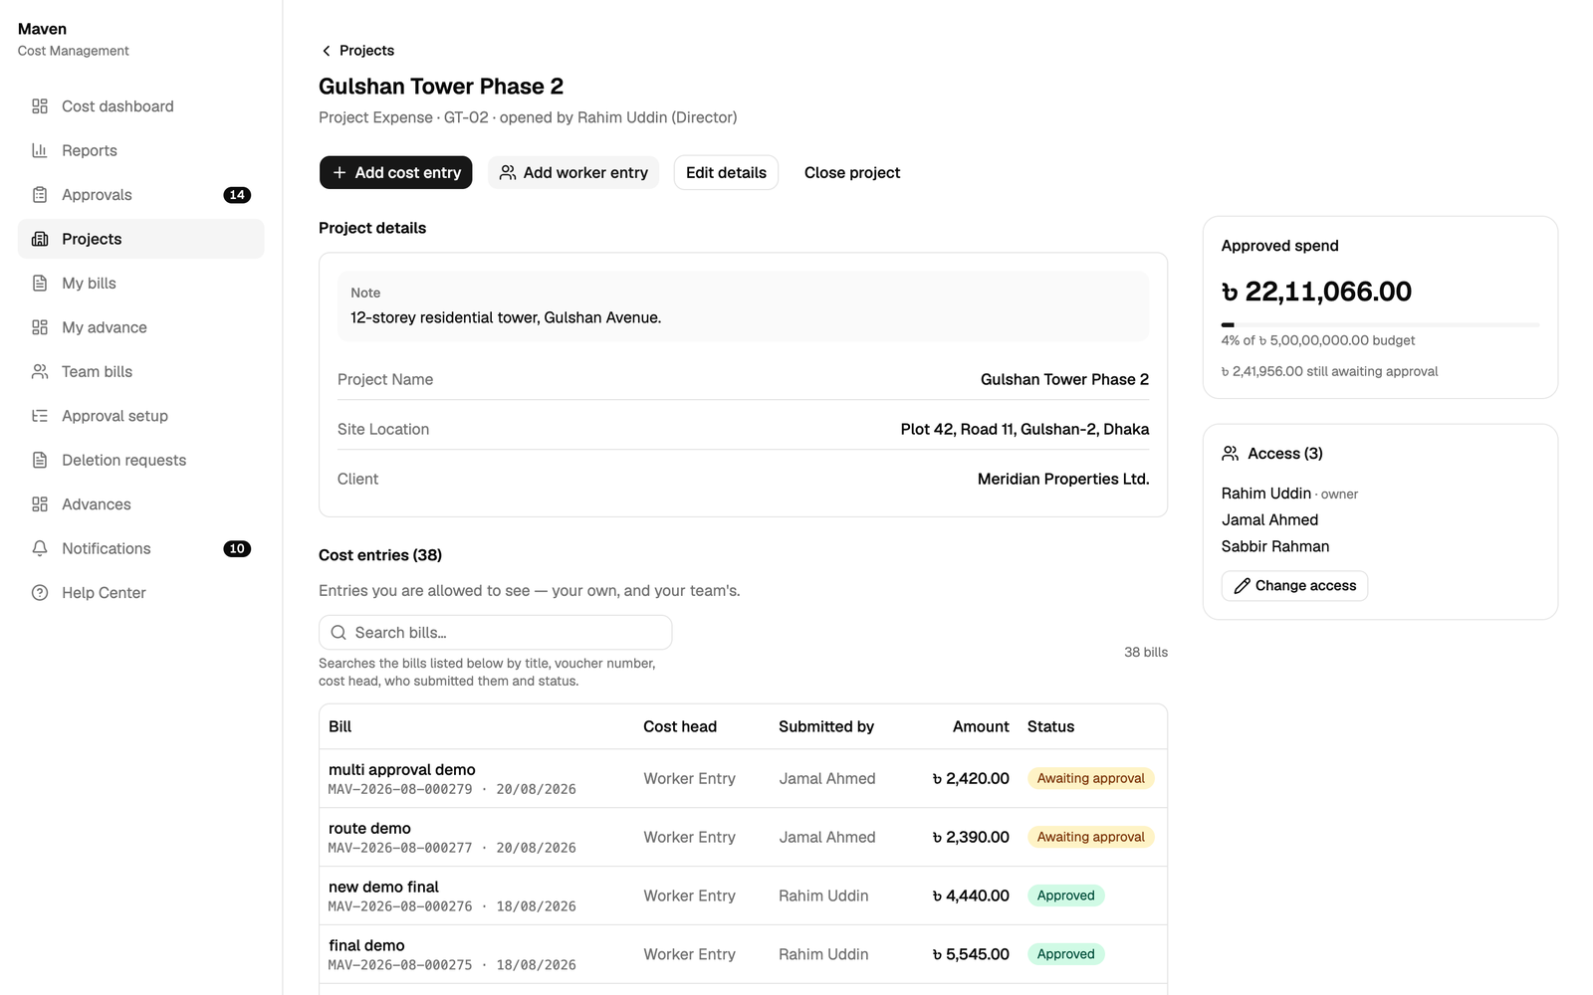This screenshot has height=995, width=1593.
Task: Open the Cost dashboard page
Action: tap(141, 106)
